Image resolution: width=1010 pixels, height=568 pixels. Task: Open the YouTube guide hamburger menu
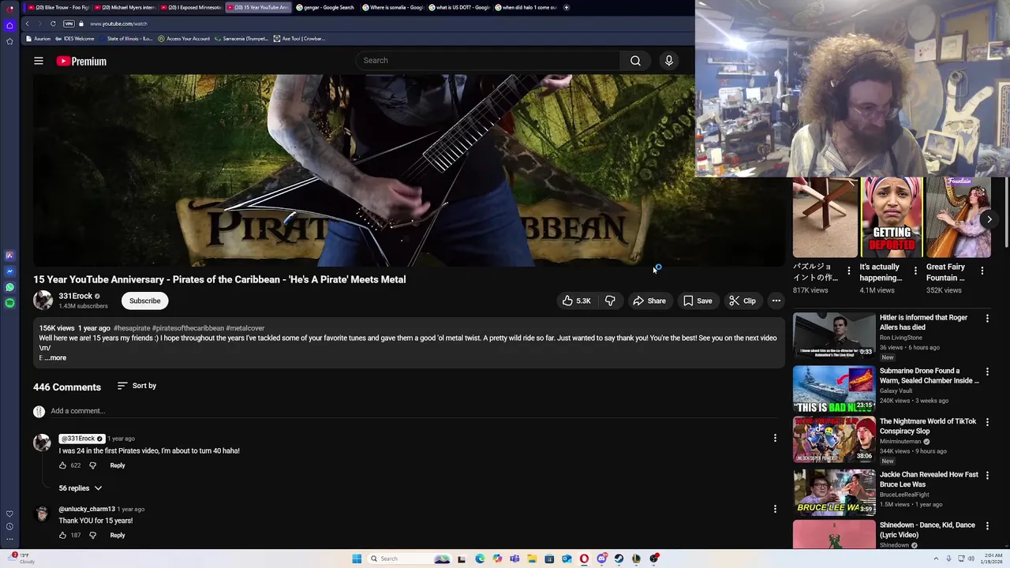[39, 61]
